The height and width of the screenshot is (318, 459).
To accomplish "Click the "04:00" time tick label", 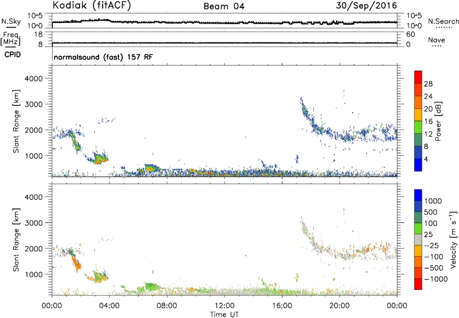I will [109, 306].
